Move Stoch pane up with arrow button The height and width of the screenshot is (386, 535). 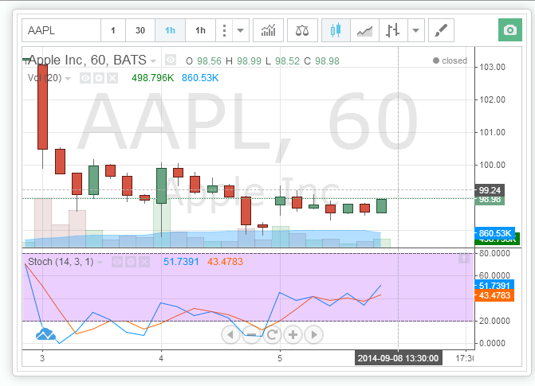point(464,258)
